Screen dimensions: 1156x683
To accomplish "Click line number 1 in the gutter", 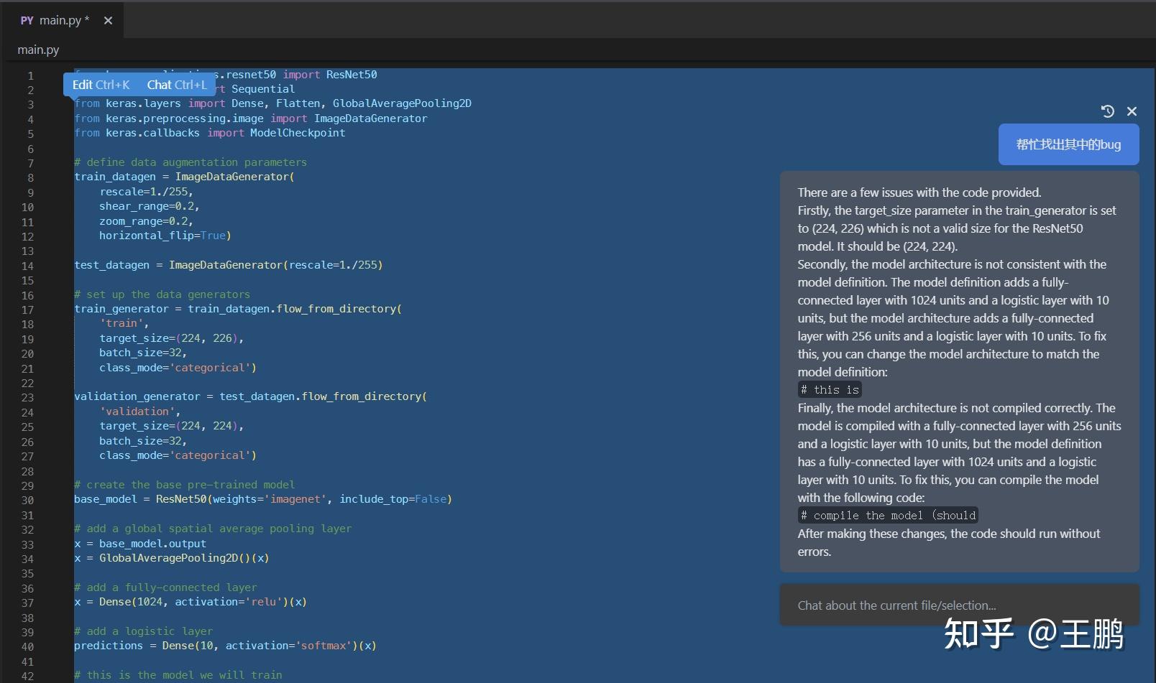I will [x=30, y=75].
